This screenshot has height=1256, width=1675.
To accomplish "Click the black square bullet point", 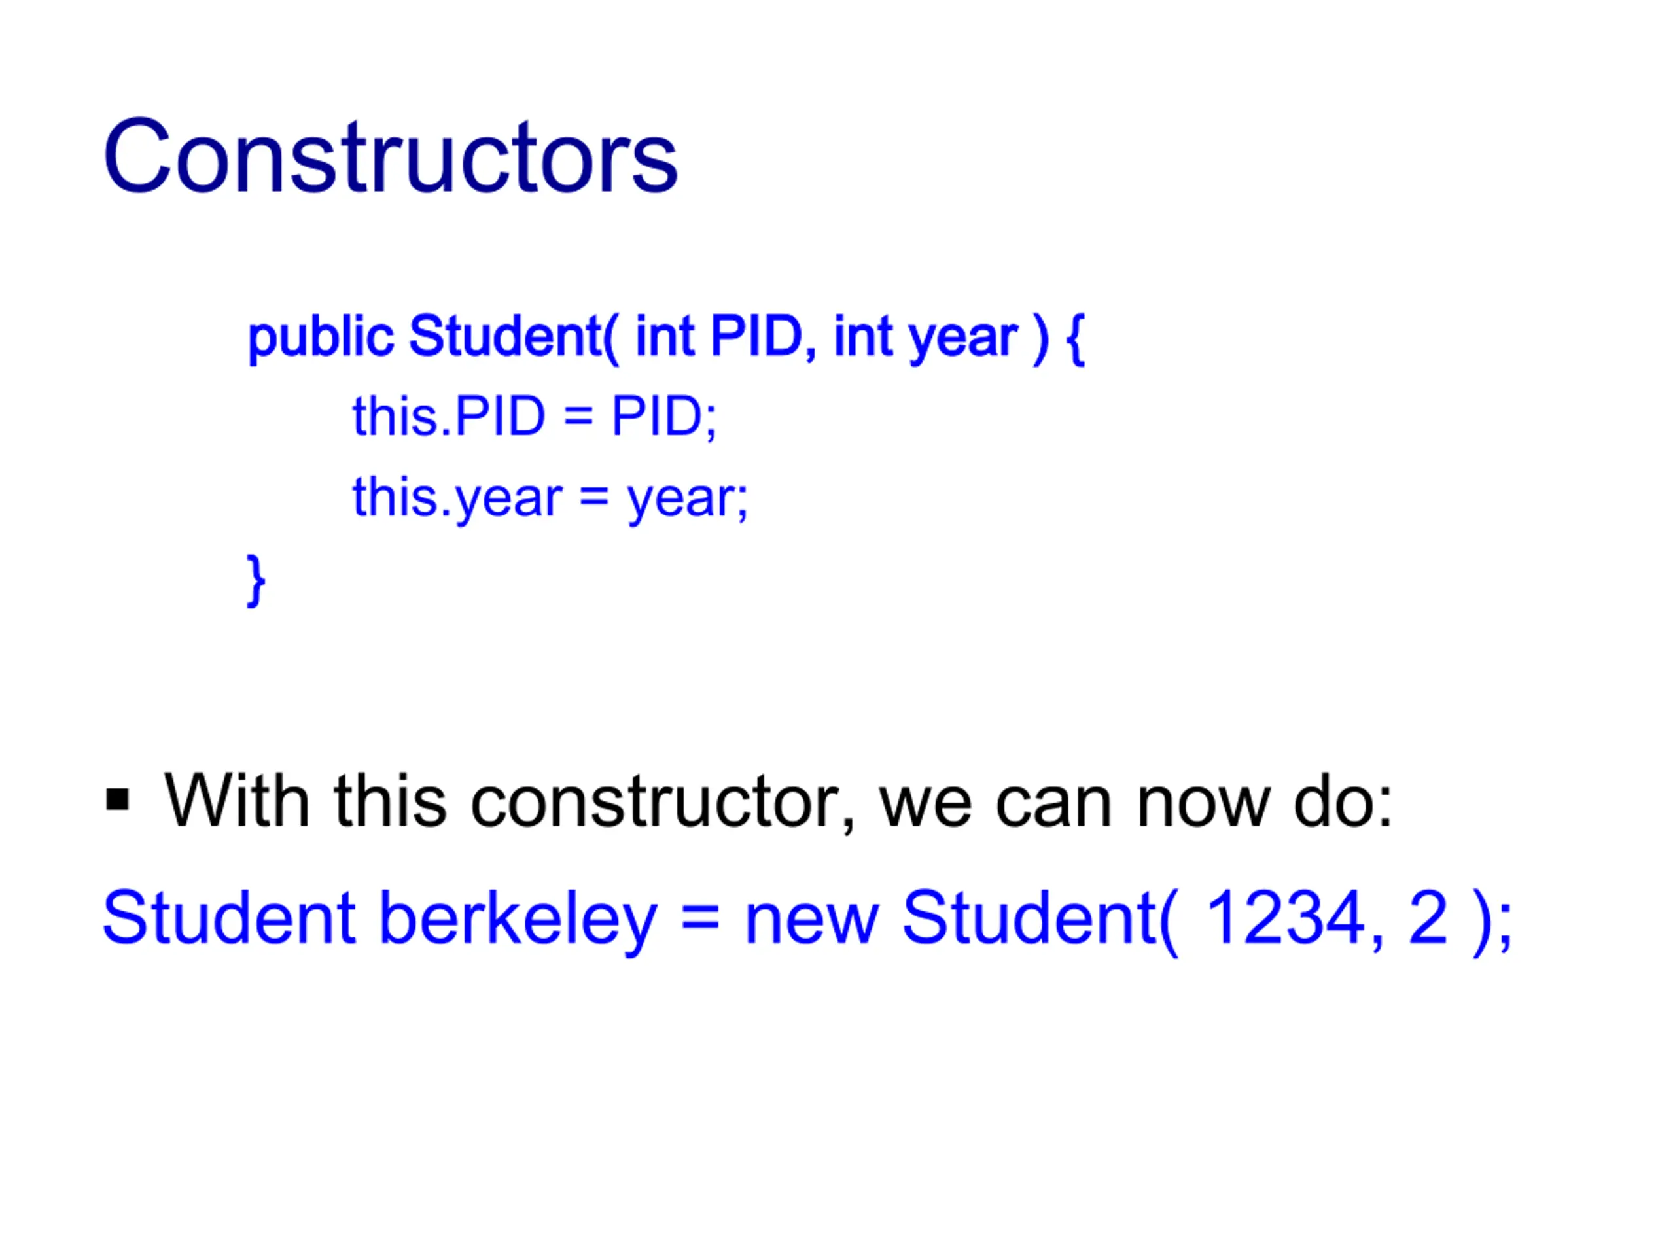I will coord(117,799).
